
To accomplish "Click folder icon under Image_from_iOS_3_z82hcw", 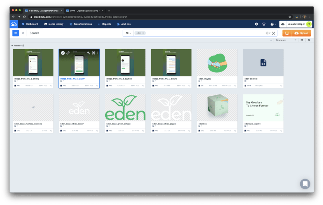I will (107, 81).
